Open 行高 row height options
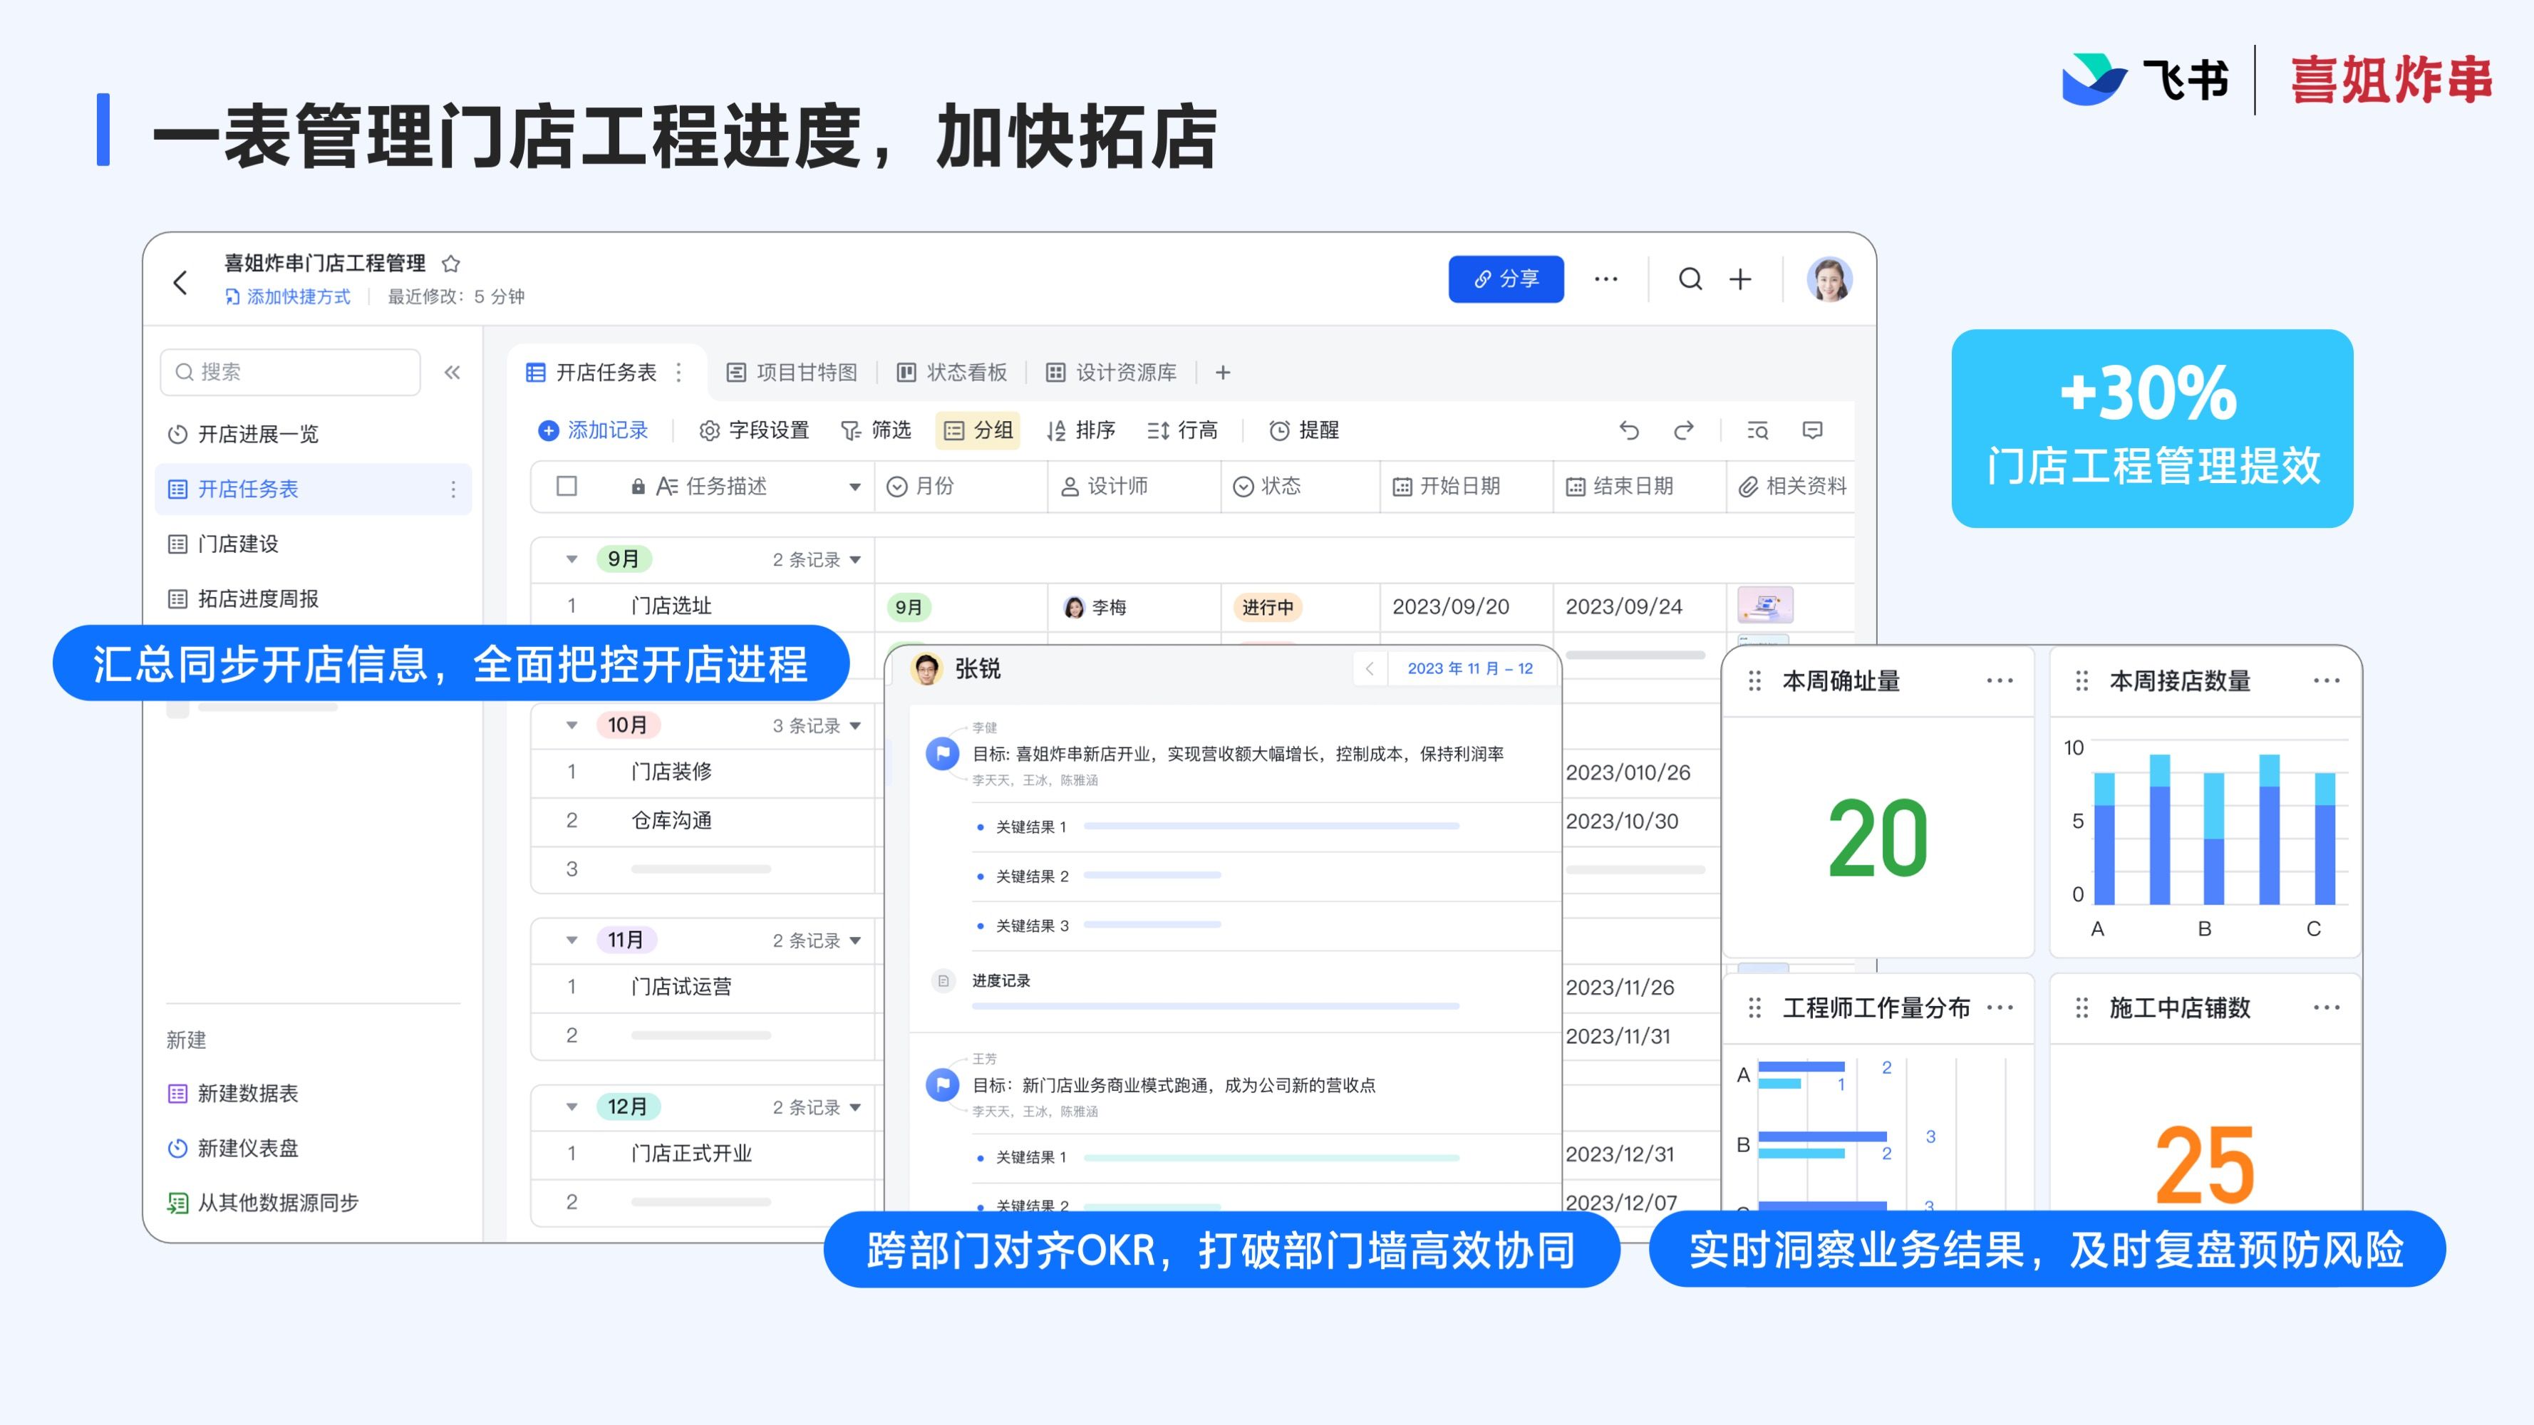This screenshot has height=1425, width=2534. click(1182, 430)
